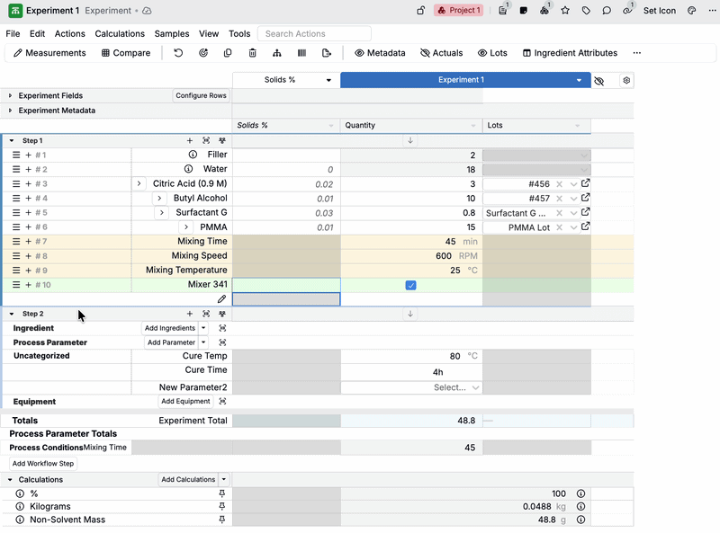
Task: Toggle the Mixer 341 checkbox
Action: pyautogui.click(x=410, y=285)
